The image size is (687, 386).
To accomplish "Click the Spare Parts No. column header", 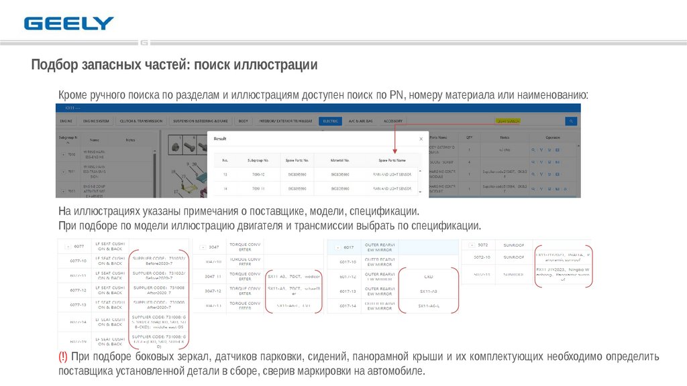I will pyautogui.click(x=297, y=160).
